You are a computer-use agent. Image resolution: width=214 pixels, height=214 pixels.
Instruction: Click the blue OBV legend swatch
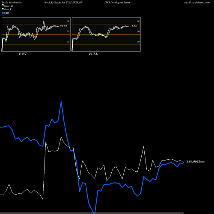3,13
